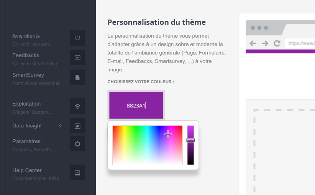Click the bar chart Data Insight icon
Viewport: 315px width, 195px height.
(x=77, y=126)
